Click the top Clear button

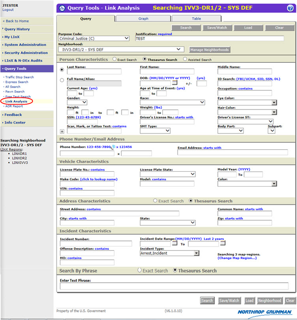coord(280,28)
